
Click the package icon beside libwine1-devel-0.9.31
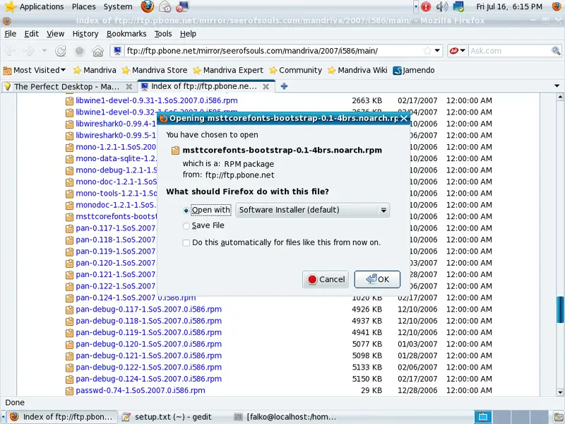click(x=69, y=100)
